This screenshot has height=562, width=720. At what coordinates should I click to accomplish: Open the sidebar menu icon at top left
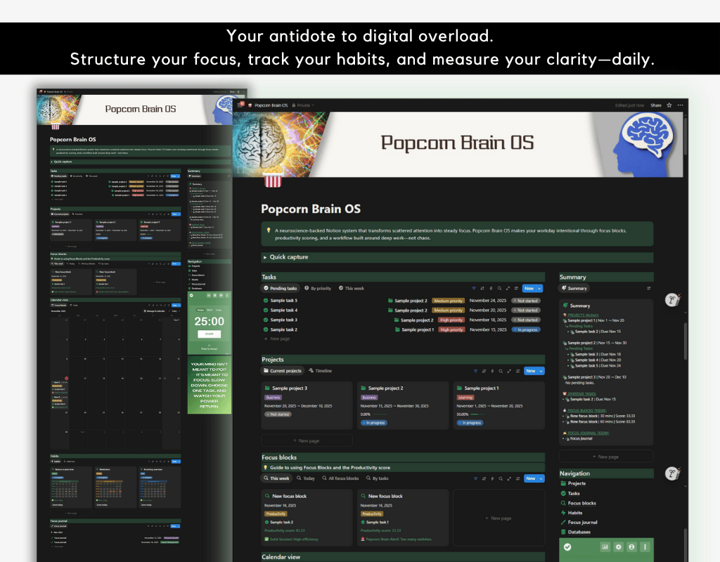pos(241,105)
